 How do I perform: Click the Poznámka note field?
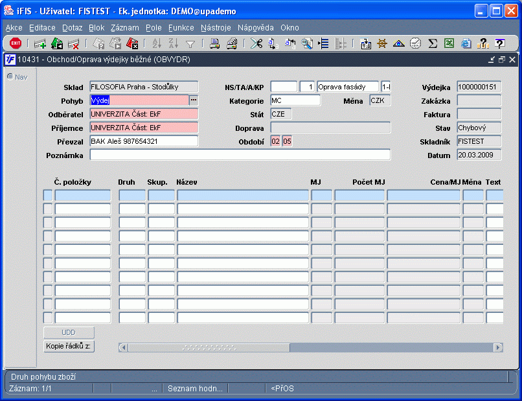click(240, 155)
